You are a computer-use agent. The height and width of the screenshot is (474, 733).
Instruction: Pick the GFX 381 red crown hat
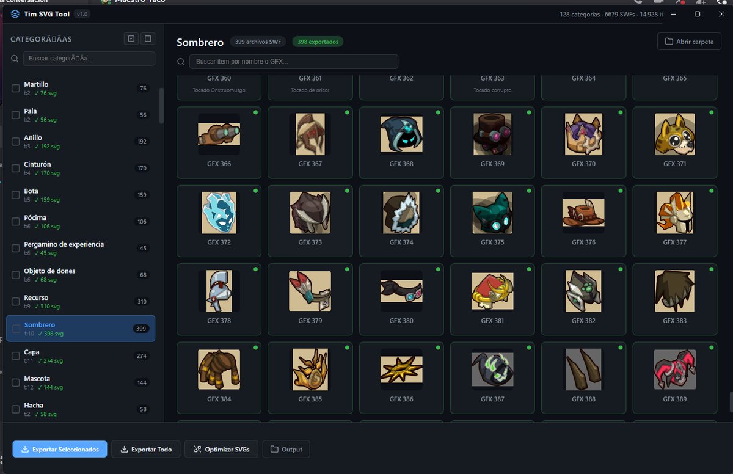coord(492,291)
